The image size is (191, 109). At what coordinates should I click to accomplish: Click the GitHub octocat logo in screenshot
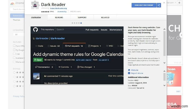(35, 29)
